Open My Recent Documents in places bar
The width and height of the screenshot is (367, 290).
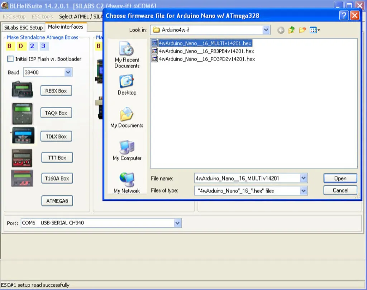pyautogui.click(x=127, y=55)
